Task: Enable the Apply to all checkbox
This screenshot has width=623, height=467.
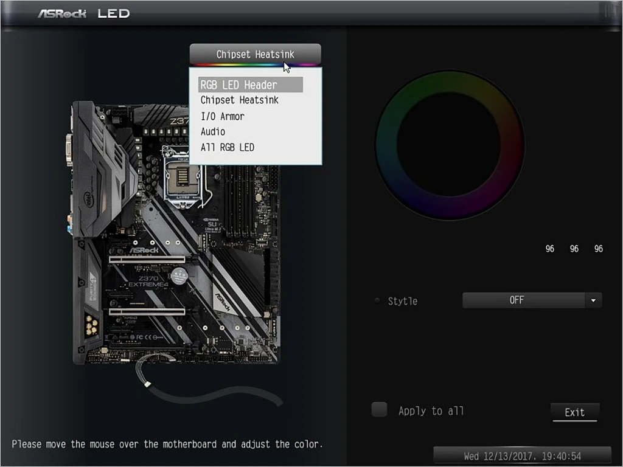Action: click(x=379, y=410)
